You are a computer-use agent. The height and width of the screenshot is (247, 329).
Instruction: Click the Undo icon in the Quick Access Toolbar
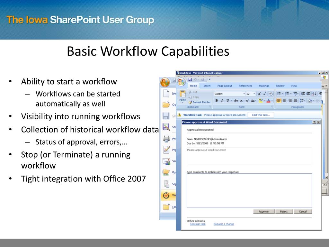click(195, 80)
